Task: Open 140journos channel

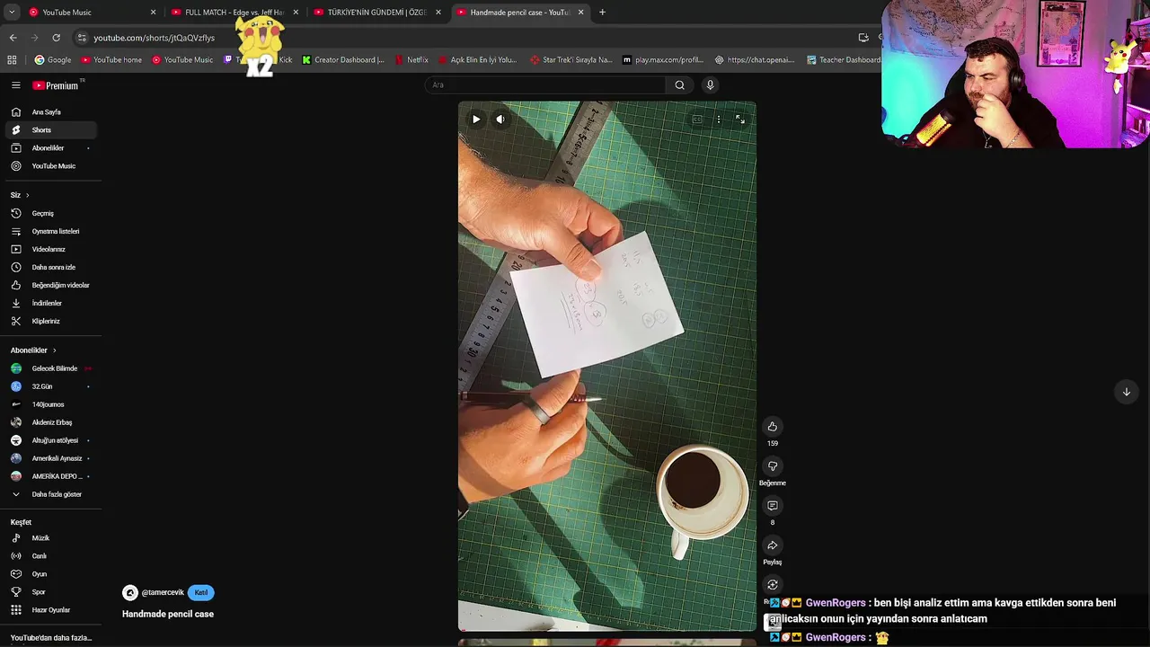Action: click(x=50, y=404)
